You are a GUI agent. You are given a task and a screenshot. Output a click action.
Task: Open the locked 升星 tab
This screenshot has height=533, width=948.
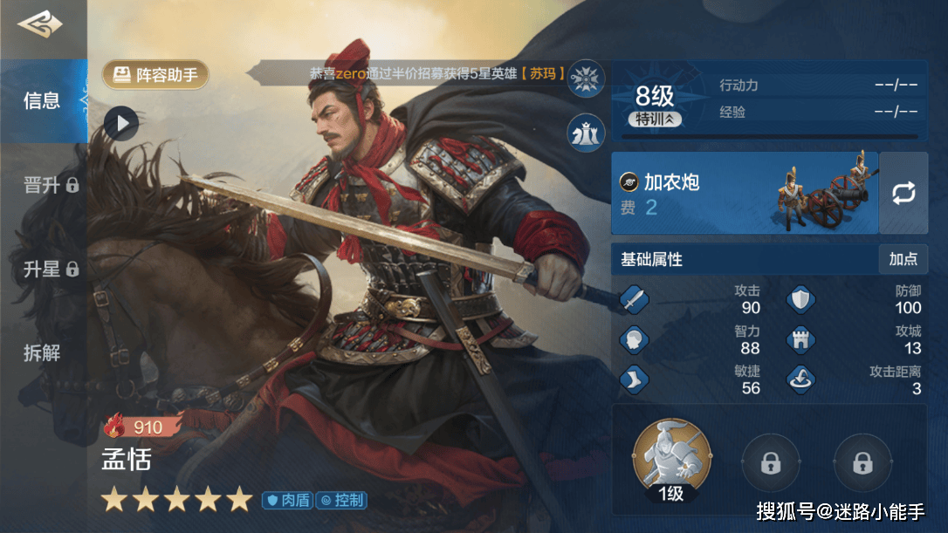coord(51,269)
